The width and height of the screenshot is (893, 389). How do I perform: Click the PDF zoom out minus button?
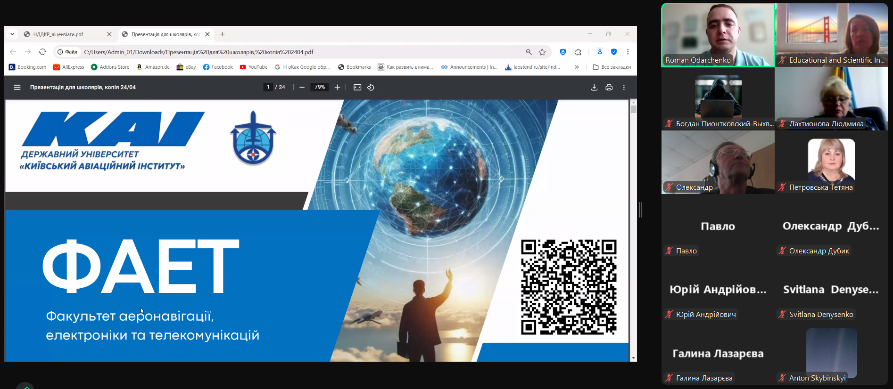(302, 87)
